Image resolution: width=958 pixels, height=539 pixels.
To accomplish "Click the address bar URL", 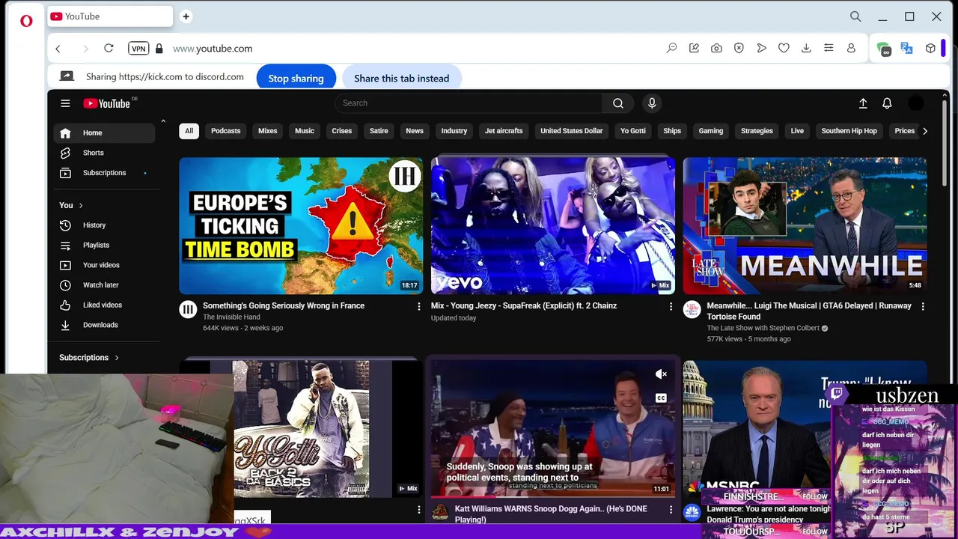I will click(213, 49).
